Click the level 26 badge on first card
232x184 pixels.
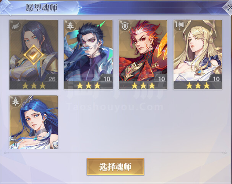click(52, 79)
